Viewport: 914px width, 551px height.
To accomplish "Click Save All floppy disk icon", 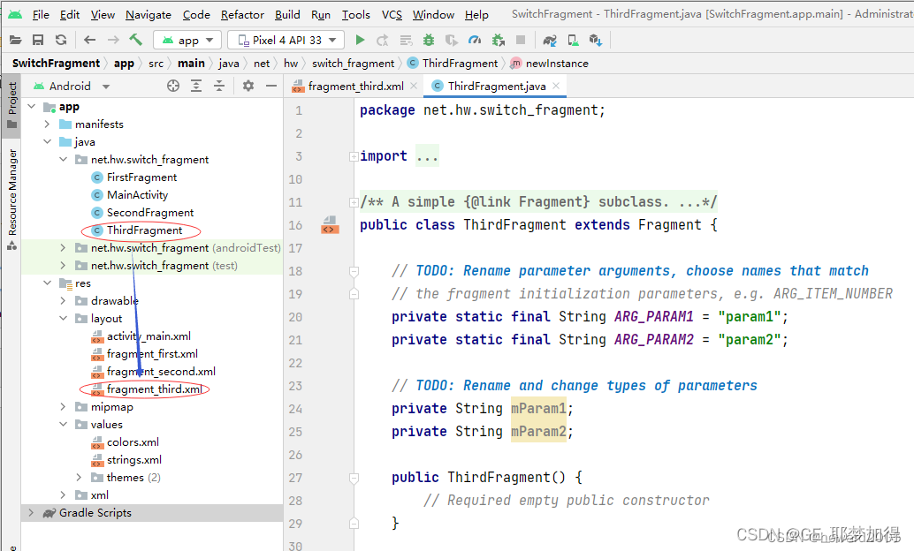I will 38,41.
